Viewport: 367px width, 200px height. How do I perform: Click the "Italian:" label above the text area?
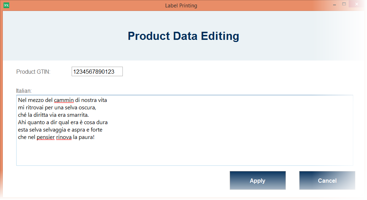(24, 91)
